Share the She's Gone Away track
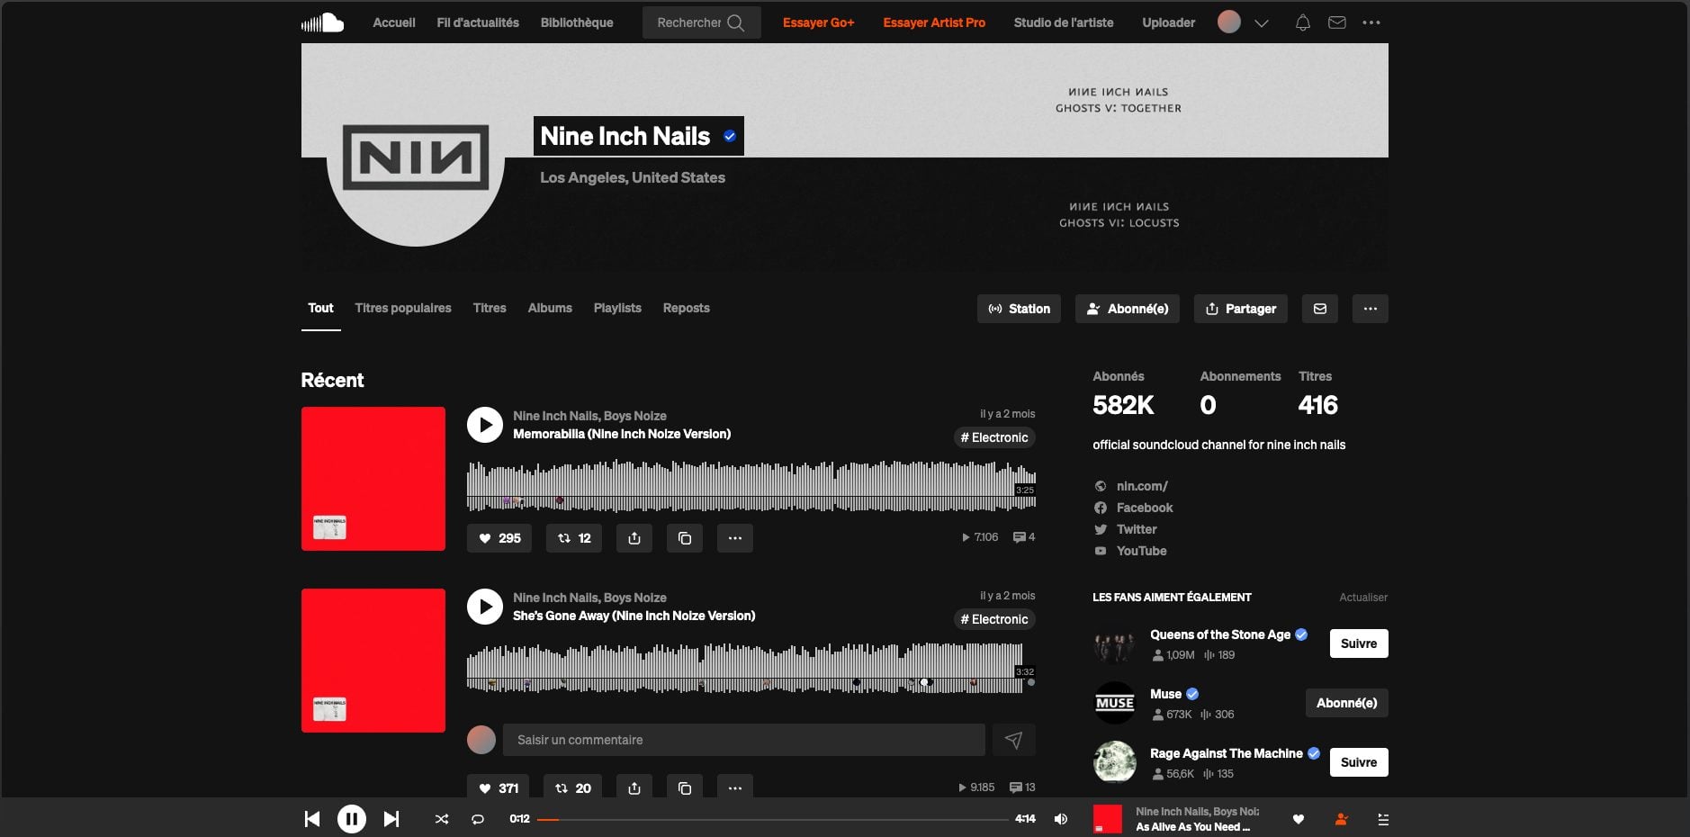The image size is (1690, 837). click(x=634, y=787)
